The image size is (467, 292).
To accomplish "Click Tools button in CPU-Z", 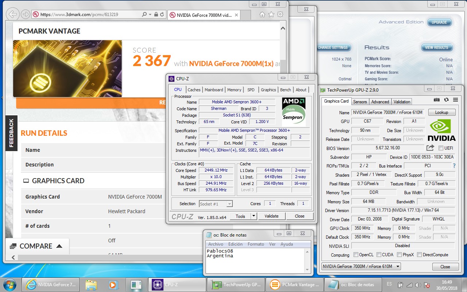I will coord(240,216).
